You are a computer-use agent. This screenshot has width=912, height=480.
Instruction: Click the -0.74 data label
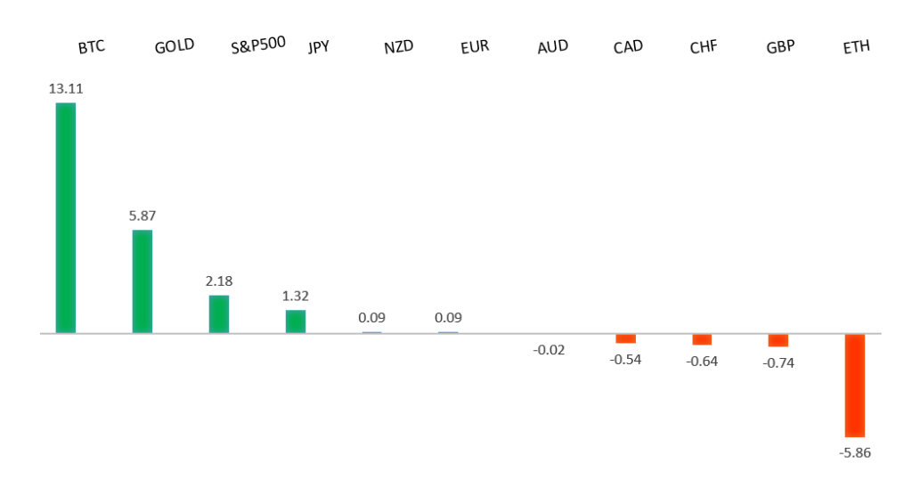(778, 362)
